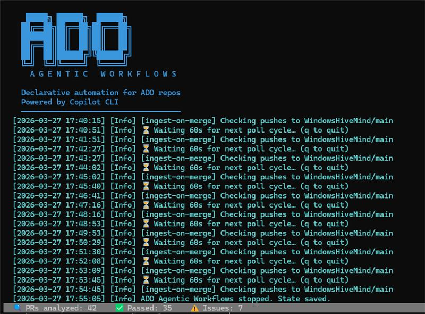Click the hourglass icon on the 17:42:27 line
Viewport: 425px width, 314px height.
point(146,149)
